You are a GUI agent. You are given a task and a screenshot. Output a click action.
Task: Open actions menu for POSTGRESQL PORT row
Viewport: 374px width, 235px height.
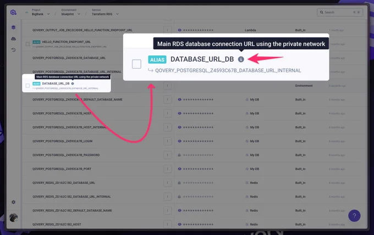click(167, 169)
